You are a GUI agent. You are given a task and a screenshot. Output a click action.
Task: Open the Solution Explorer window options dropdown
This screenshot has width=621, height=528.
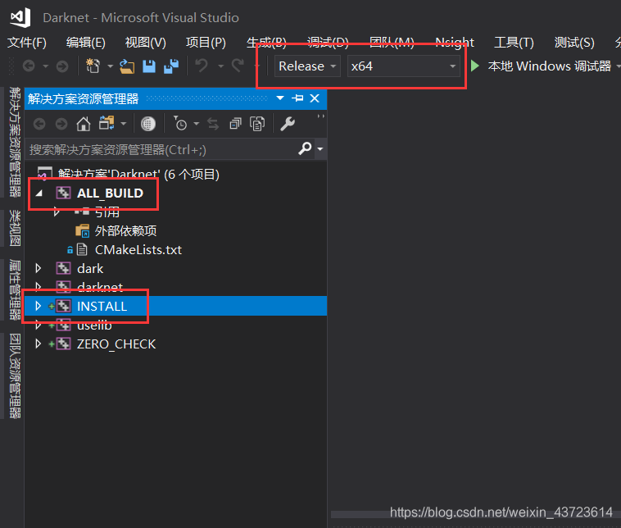point(280,98)
